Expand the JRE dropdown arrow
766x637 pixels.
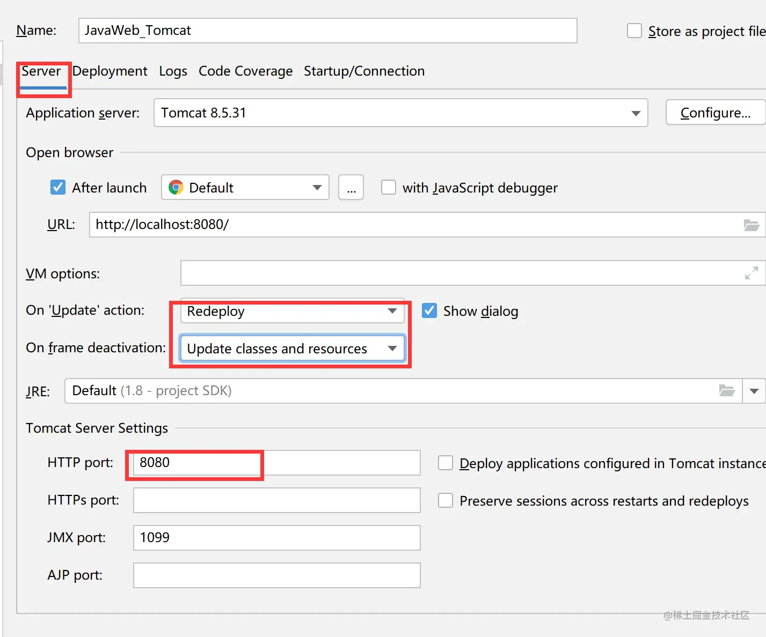point(754,391)
